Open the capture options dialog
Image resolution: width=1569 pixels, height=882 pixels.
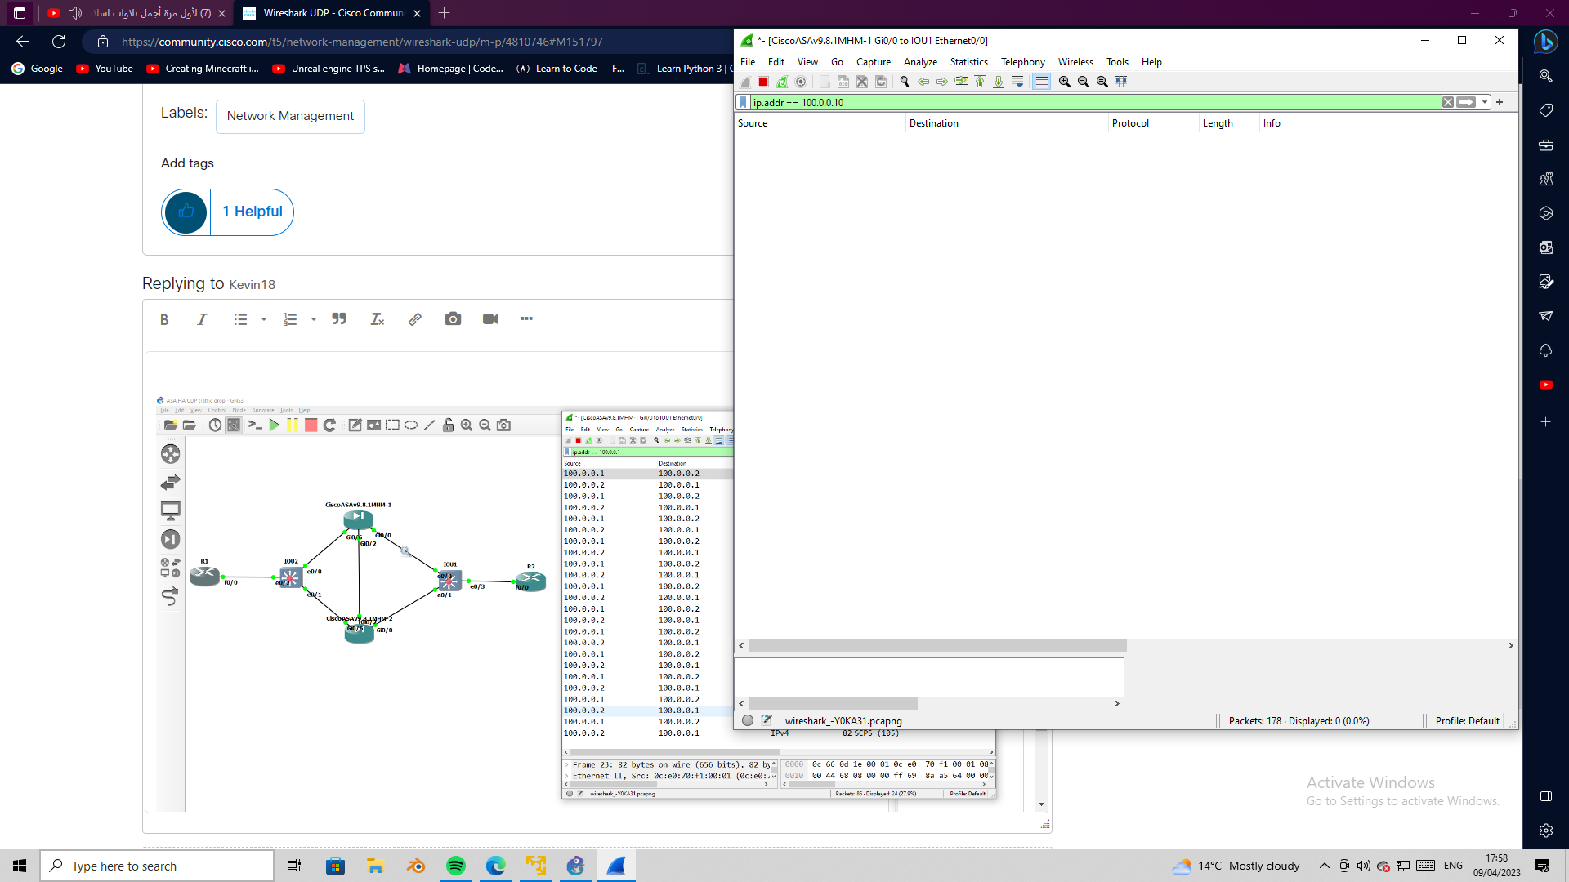(801, 82)
